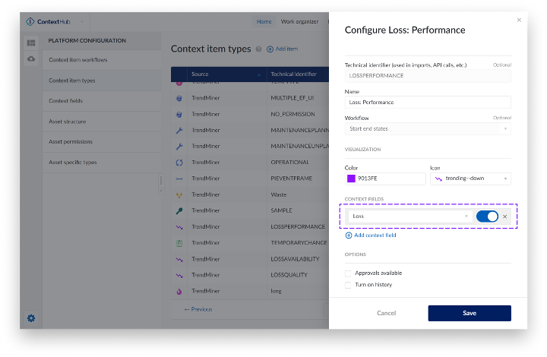Check the Turn on history option

pos(348,285)
